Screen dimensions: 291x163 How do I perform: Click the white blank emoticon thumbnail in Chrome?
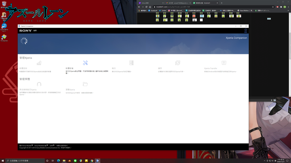(x=201, y=20)
